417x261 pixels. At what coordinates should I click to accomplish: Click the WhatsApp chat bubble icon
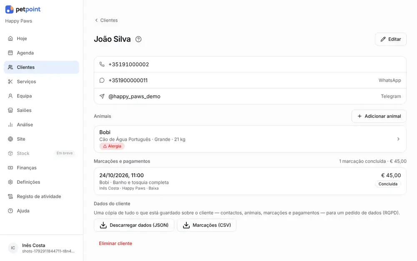point(102,80)
